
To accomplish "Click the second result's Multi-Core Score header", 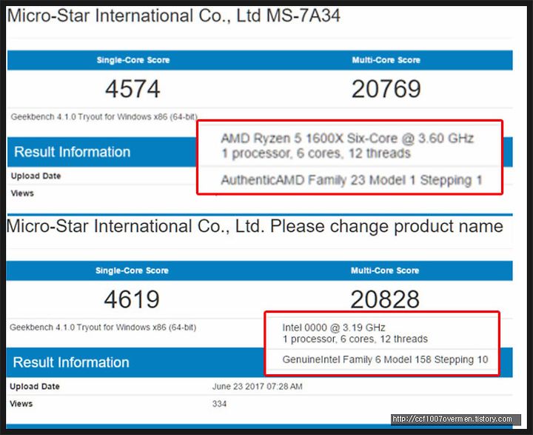I will (x=385, y=270).
